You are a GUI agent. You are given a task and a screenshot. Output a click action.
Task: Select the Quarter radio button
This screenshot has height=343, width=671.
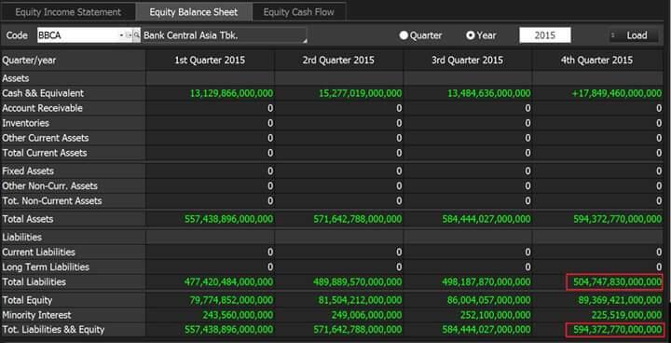point(404,35)
